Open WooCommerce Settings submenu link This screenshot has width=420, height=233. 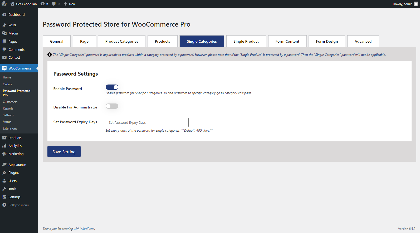click(x=8, y=115)
